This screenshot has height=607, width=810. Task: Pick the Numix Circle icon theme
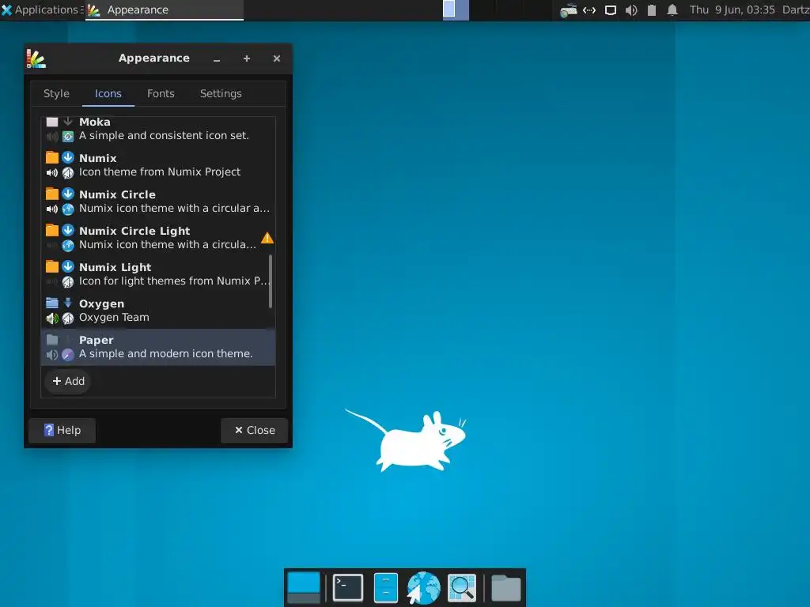pos(158,202)
